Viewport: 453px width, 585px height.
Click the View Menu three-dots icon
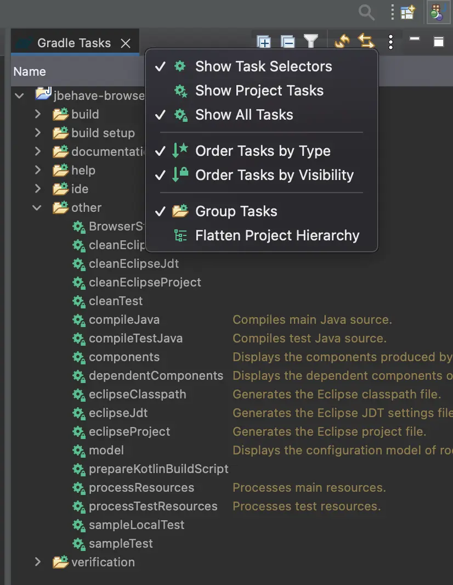[390, 42]
